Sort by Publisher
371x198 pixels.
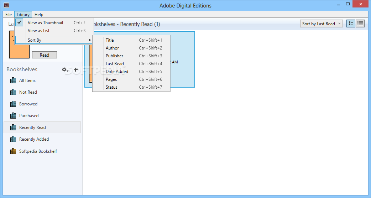pos(131,56)
